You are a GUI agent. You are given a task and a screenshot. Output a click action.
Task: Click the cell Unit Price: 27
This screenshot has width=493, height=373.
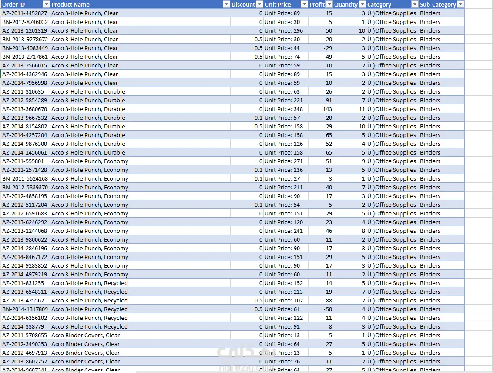pos(286,178)
